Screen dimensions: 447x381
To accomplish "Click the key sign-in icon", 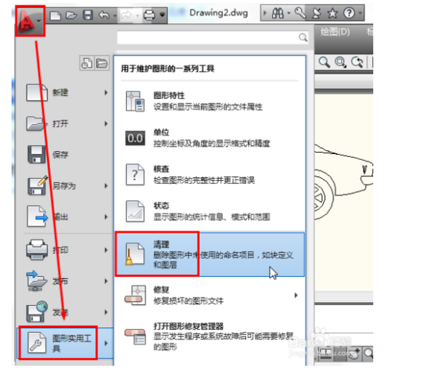I will [300, 13].
